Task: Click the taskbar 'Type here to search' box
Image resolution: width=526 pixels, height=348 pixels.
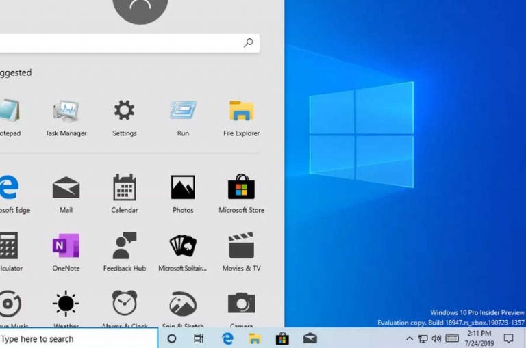Action: click(x=79, y=338)
